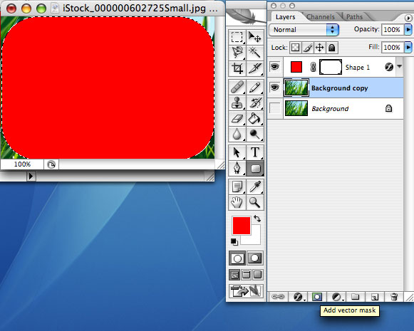Select the Rounded Rectangle shape tool
Viewport: 414px width, 331px height.
[x=255, y=168]
